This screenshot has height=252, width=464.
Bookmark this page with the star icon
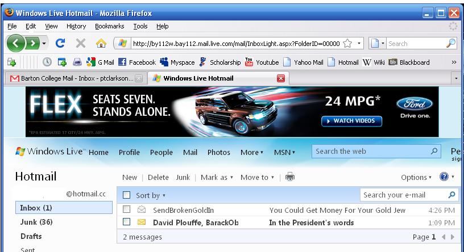click(x=354, y=43)
